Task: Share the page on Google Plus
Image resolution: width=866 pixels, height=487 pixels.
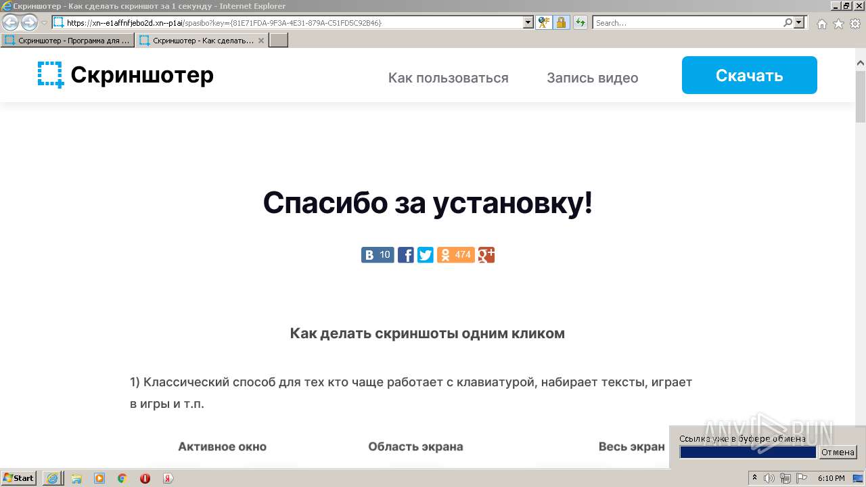Action: [486, 255]
